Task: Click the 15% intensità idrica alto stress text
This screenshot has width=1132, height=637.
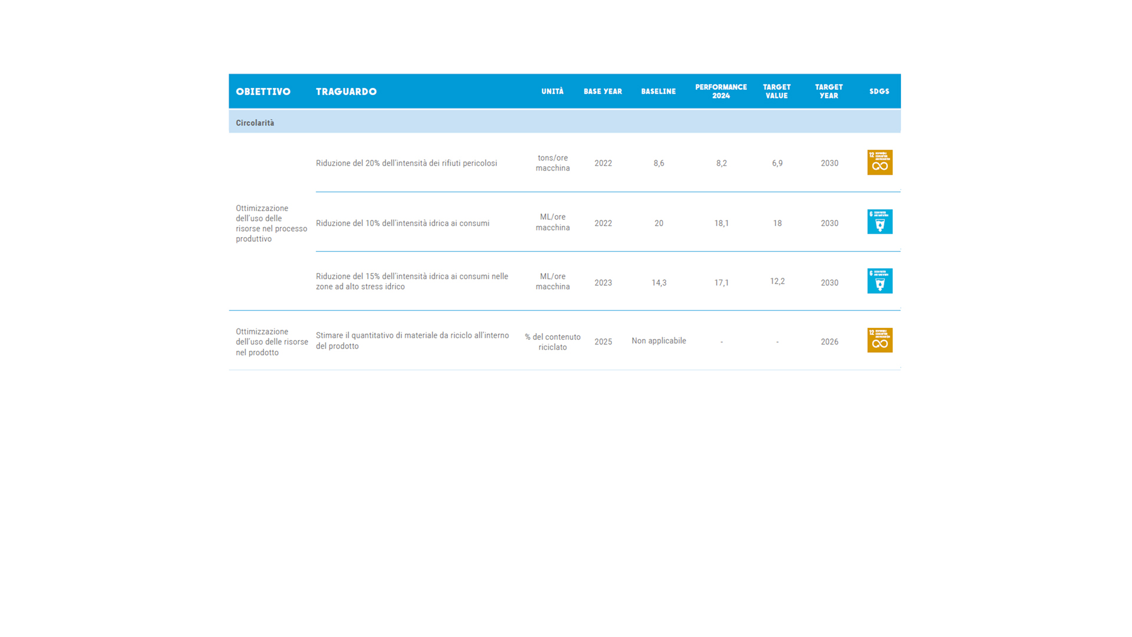Action: [x=412, y=281]
